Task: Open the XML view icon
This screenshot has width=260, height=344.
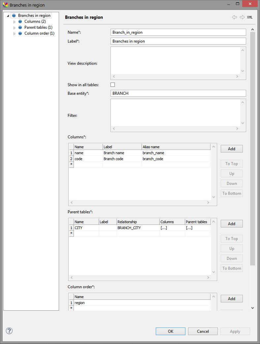Action: click(250, 17)
